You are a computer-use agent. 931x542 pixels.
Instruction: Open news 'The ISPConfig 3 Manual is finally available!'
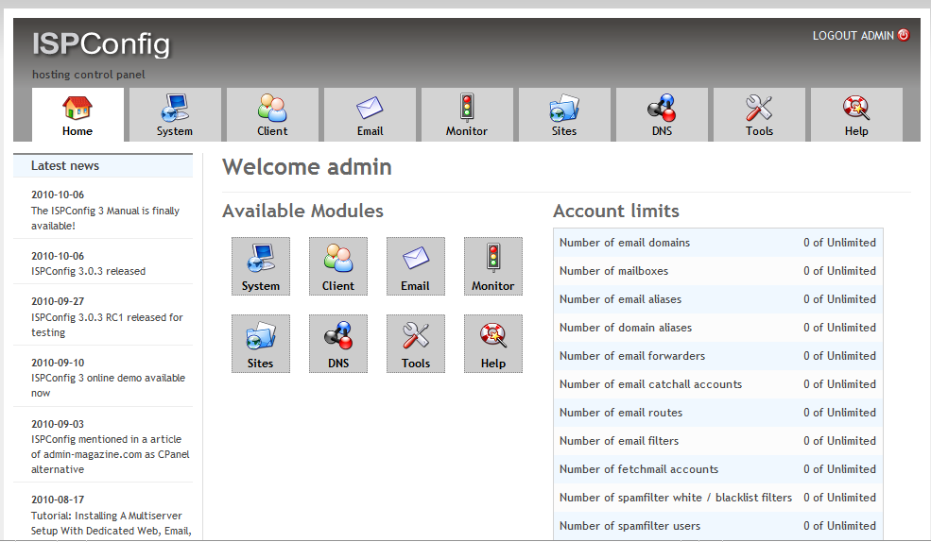pyautogui.click(x=105, y=218)
